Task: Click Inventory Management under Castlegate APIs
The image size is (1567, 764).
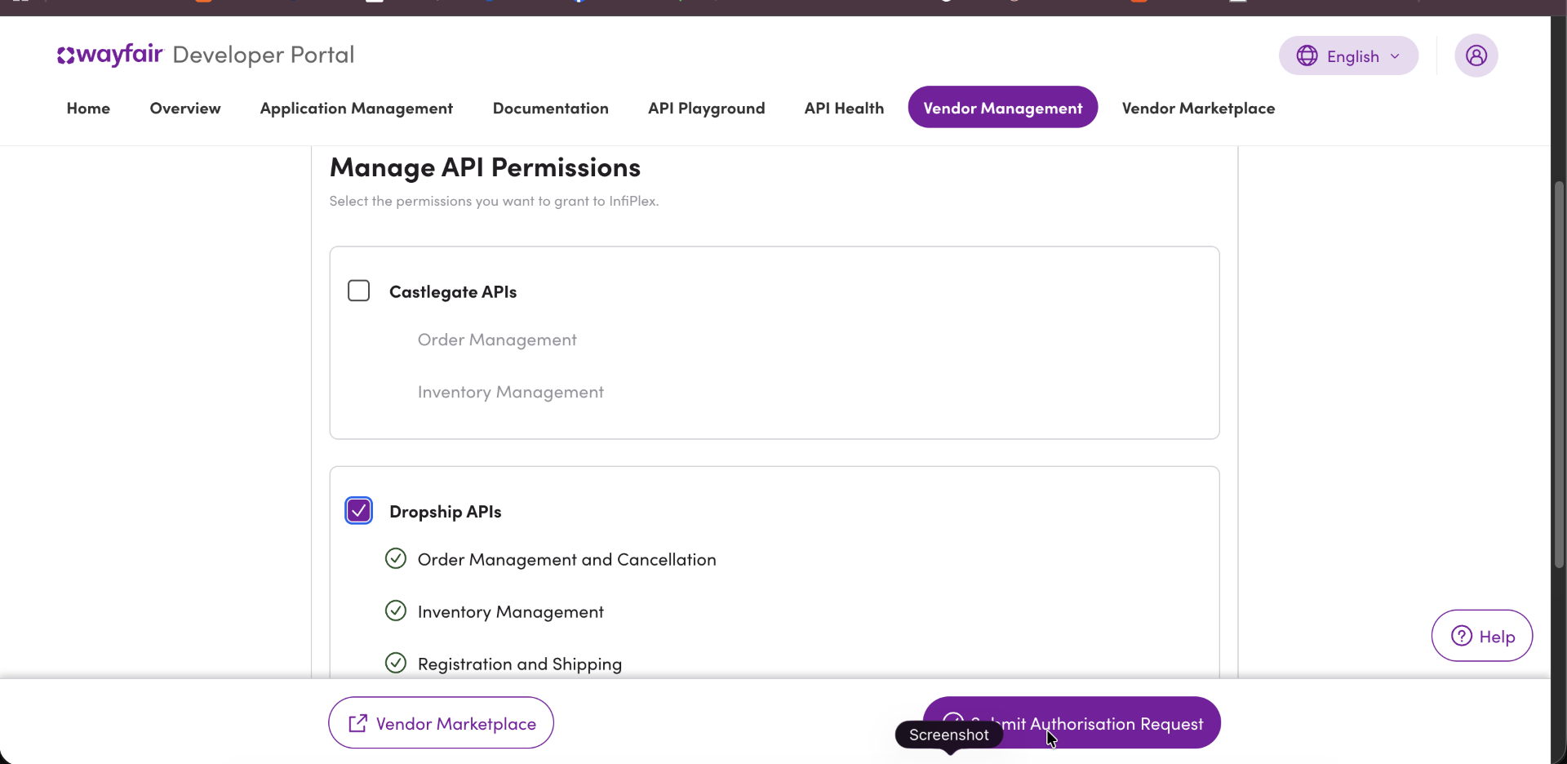Action: pyautogui.click(x=511, y=392)
